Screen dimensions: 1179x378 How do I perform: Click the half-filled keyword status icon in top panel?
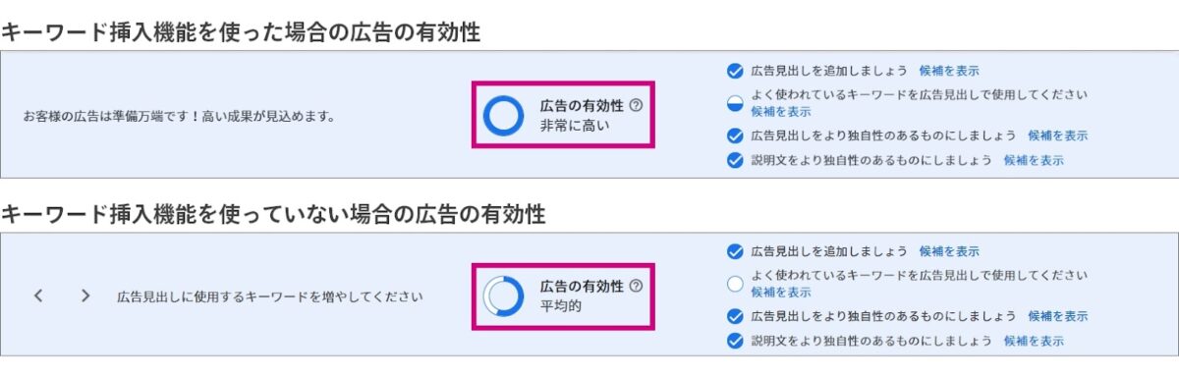coord(735,103)
